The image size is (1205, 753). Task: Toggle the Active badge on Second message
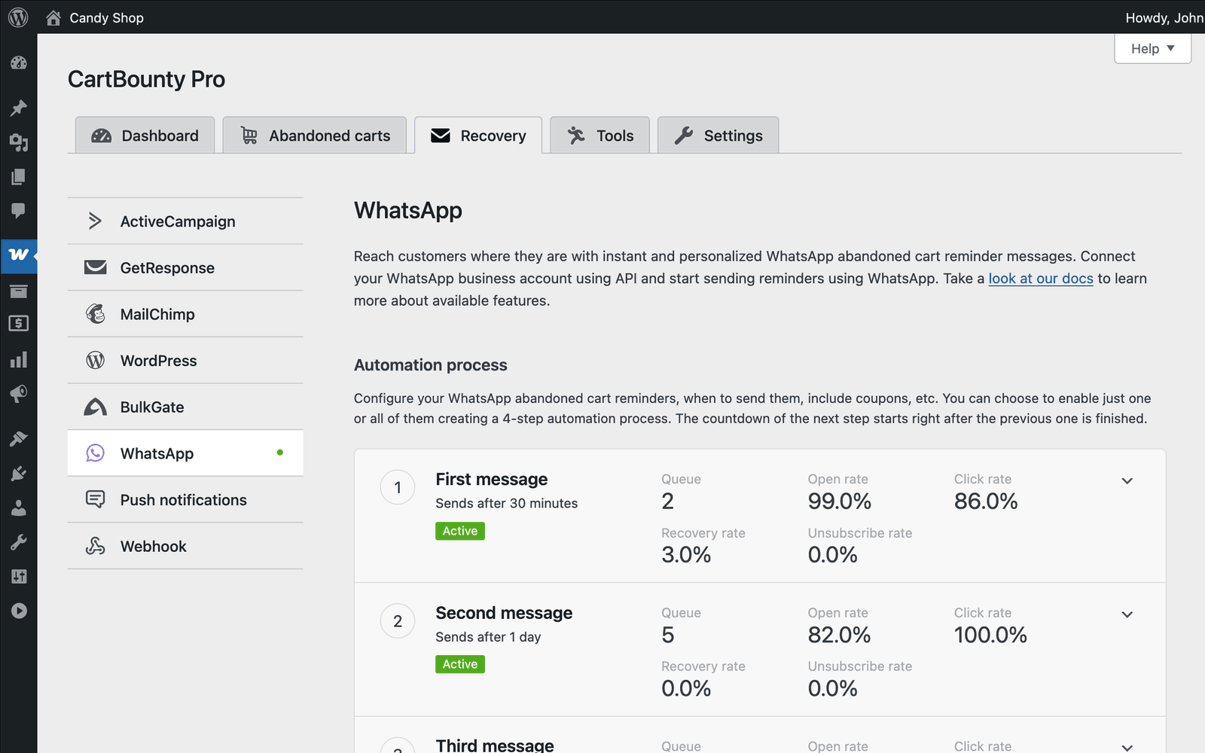[x=459, y=664]
